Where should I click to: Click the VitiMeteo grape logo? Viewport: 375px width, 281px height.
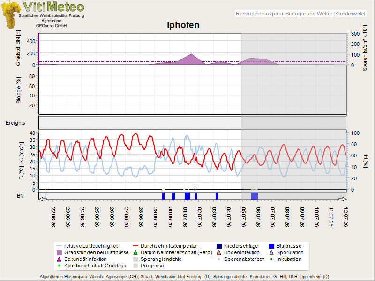point(10,15)
